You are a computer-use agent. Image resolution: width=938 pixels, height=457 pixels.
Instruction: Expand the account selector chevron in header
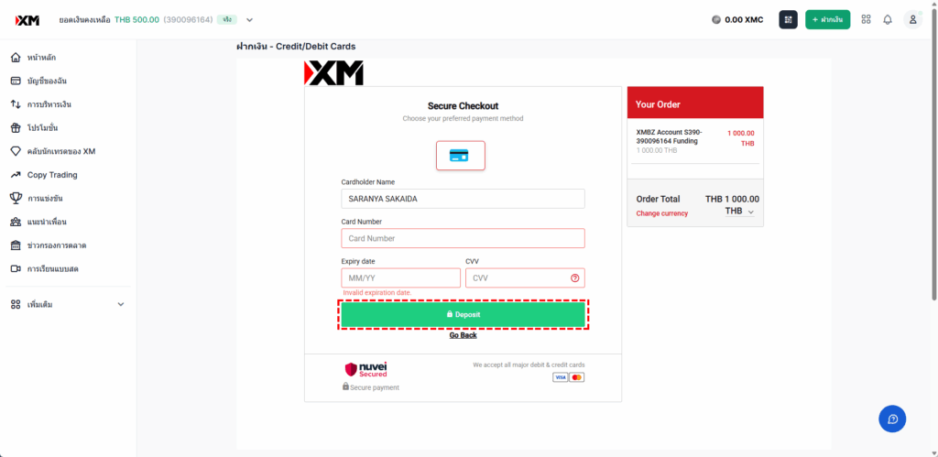(x=250, y=20)
